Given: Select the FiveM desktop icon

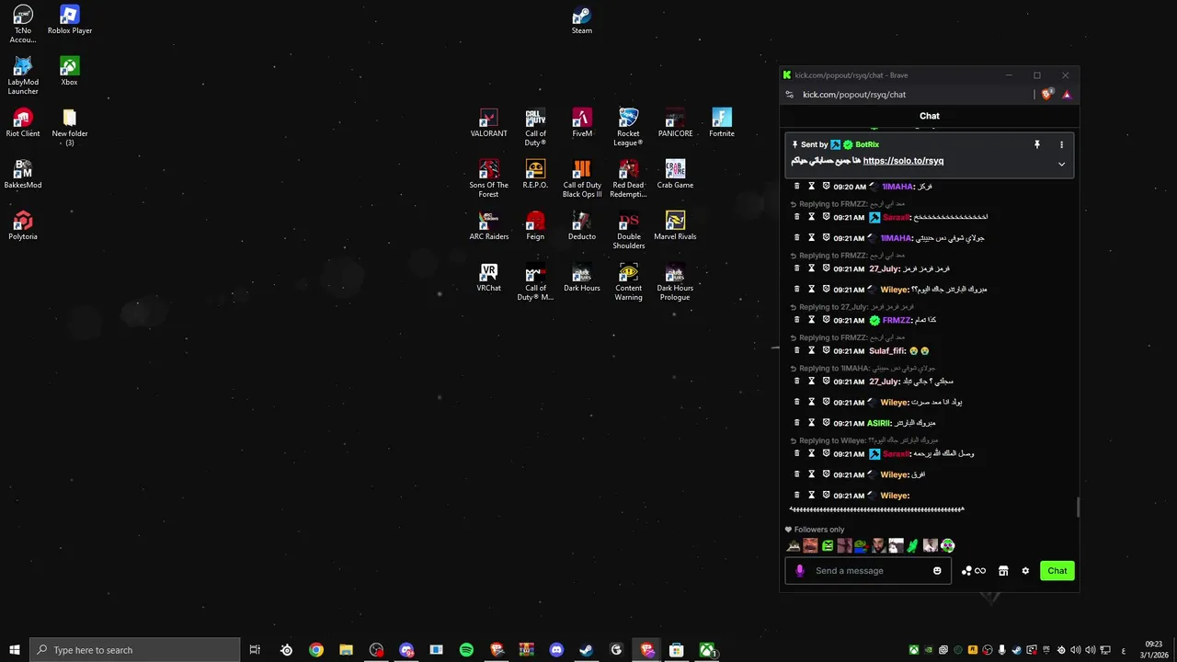Looking at the screenshot, I should pos(582,123).
